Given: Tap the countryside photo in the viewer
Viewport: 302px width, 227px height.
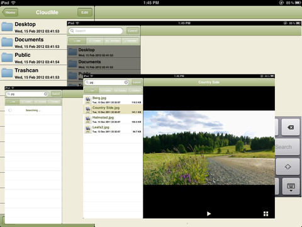Looking at the screenshot, I should coord(209,148).
